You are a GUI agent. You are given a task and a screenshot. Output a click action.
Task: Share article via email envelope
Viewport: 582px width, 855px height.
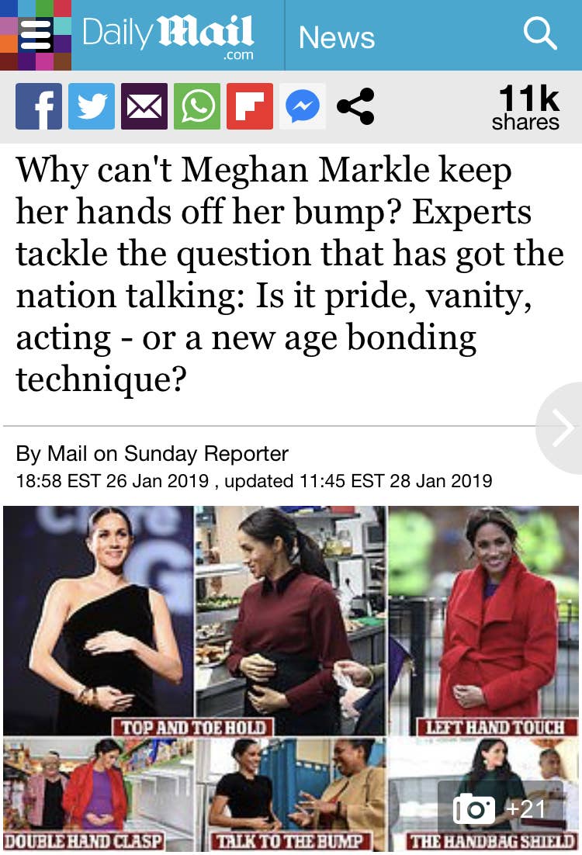pyautogui.click(x=144, y=106)
